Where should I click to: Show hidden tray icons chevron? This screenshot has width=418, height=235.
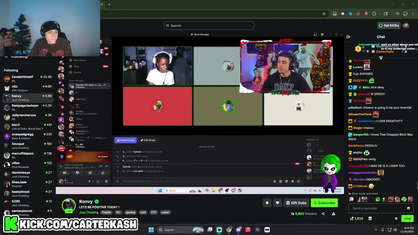[x=376, y=230]
